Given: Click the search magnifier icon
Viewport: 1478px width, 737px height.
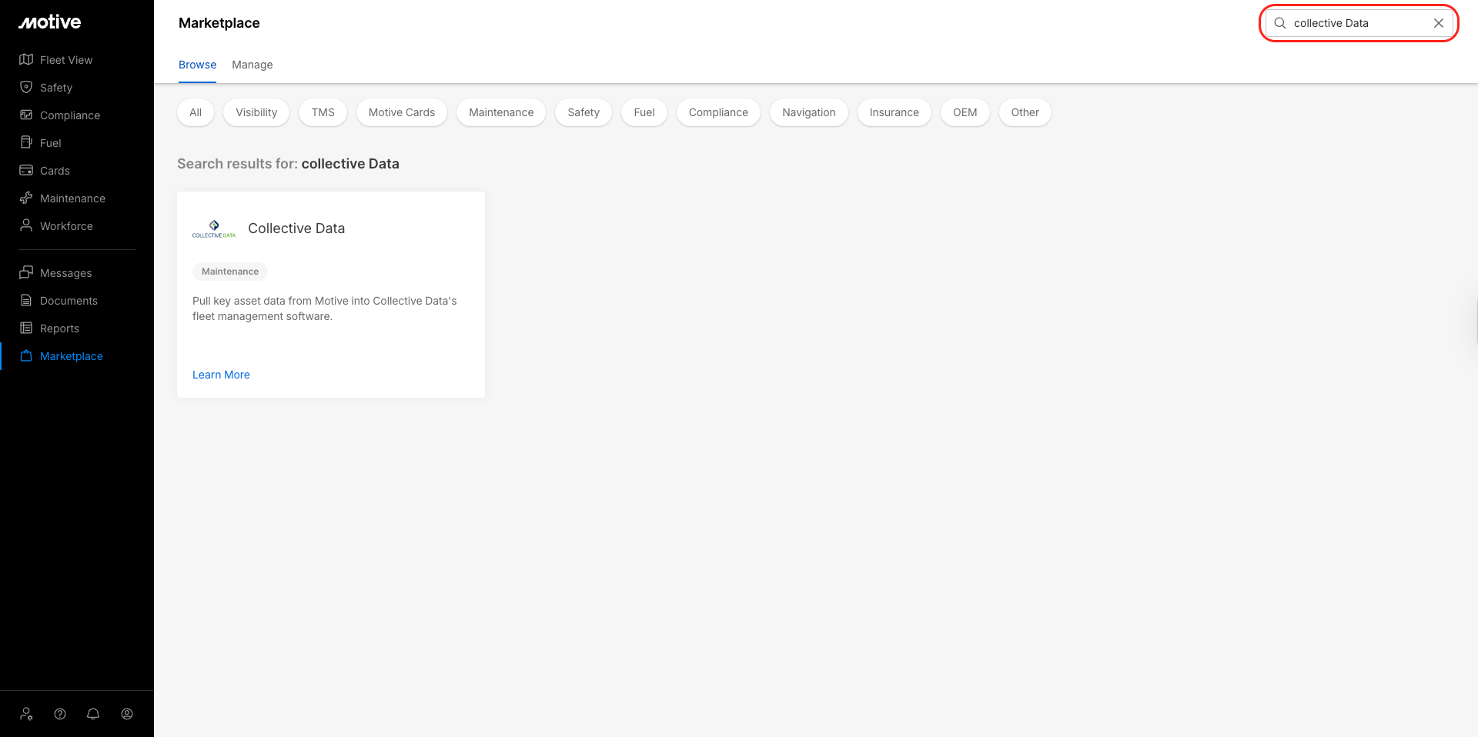Looking at the screenshot, I should tap(1280, 23).
